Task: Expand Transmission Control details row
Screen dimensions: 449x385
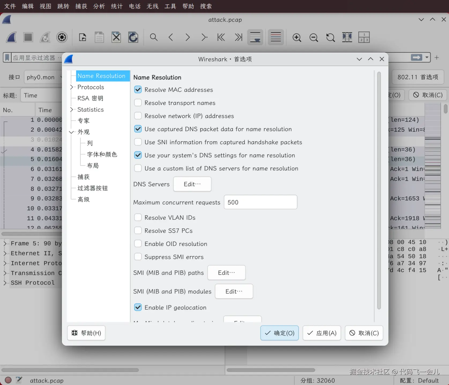Action: (5, 273)
